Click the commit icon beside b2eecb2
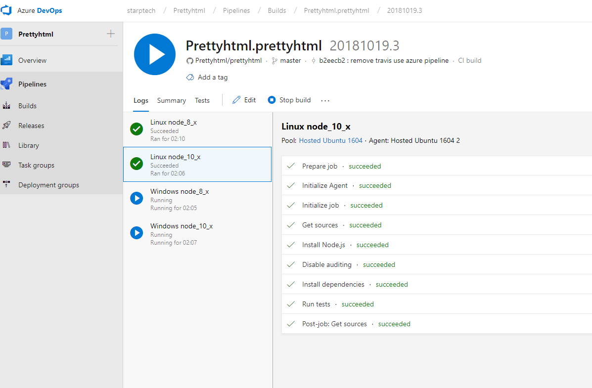 pyautogui.click(x=314, y=61)
